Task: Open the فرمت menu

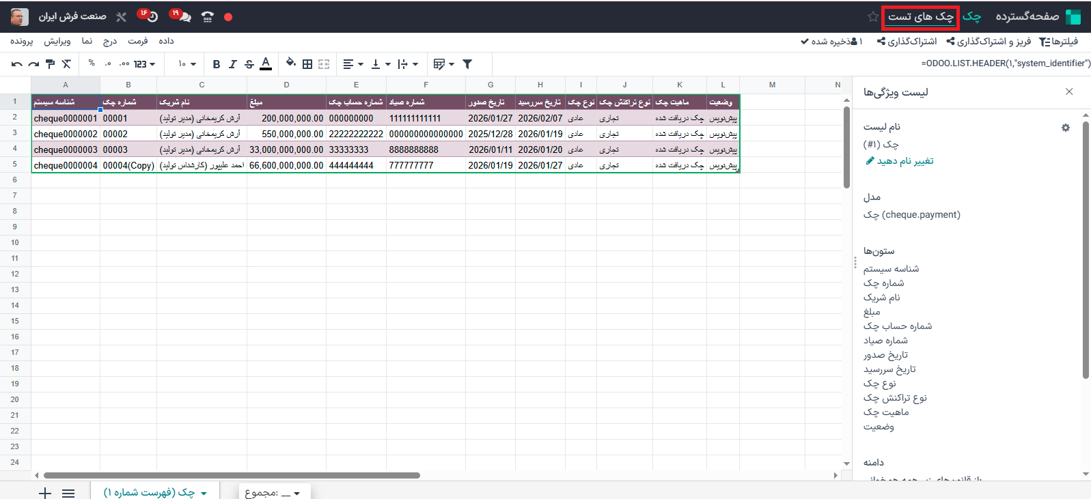Action: click(x=138, y=41)
